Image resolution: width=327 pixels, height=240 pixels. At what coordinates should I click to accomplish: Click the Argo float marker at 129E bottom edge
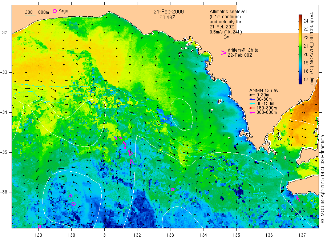click(39, 227)
